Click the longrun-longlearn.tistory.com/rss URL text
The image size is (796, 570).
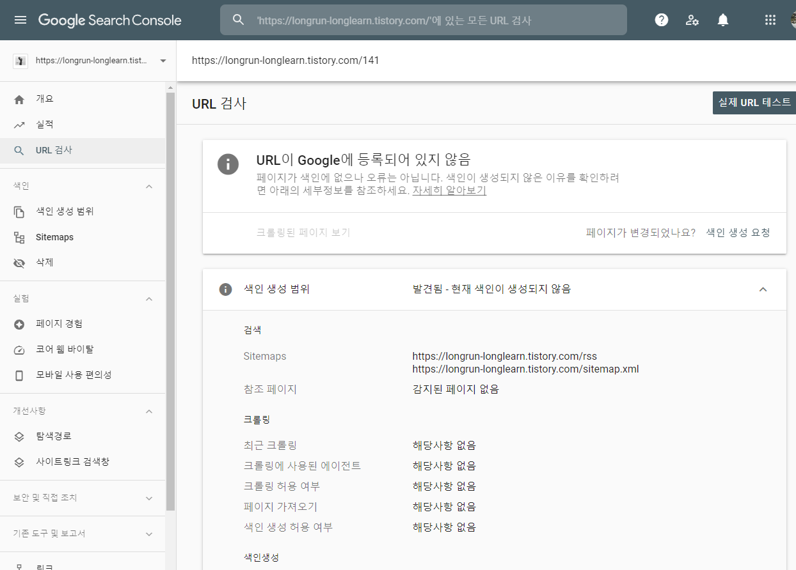[x=504, y=356]
